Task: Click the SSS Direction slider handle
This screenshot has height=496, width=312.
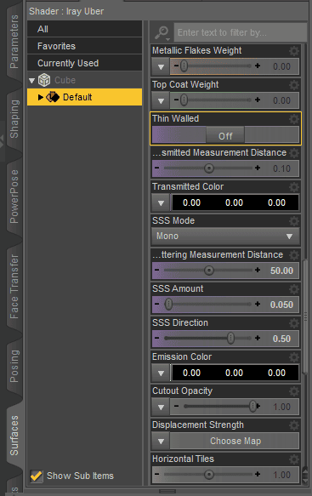Action: (230, 338)
